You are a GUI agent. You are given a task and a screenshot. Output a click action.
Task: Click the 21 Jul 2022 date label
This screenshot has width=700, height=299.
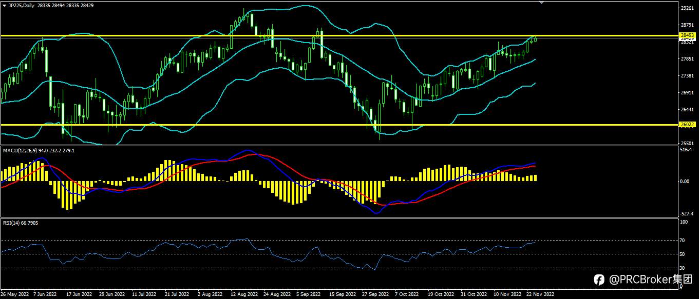click(x=177, y=295)
